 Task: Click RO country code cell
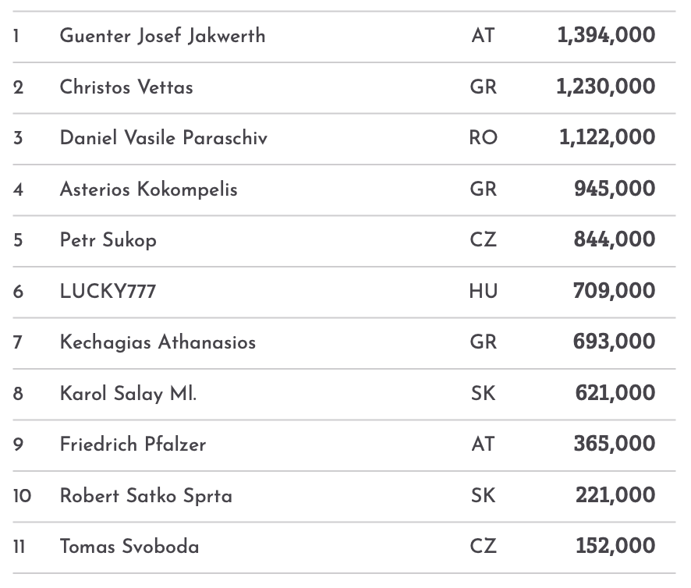coord(483,138)
